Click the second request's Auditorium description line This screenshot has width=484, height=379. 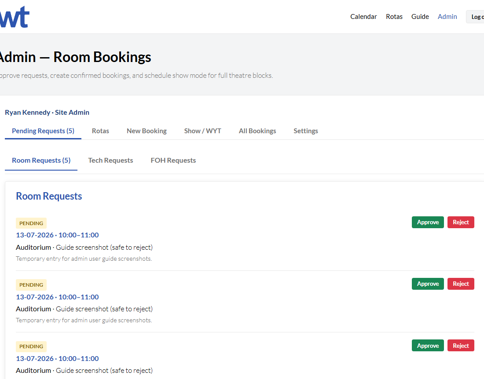(x=84, y=309)
